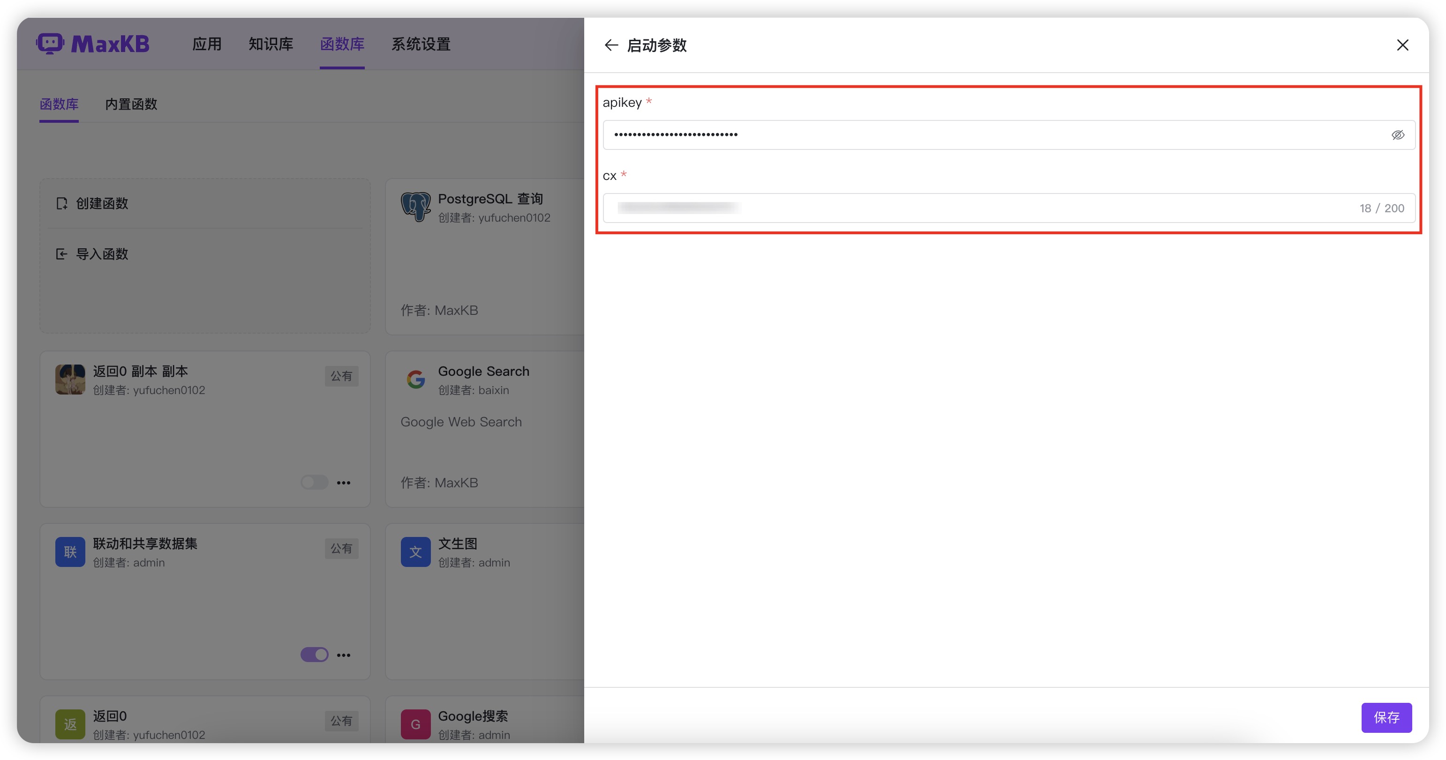The width and height of the screenshot is (1446, 760).
Task: Close the 启动参数 drawer panel
Action: coord(1402,45)
